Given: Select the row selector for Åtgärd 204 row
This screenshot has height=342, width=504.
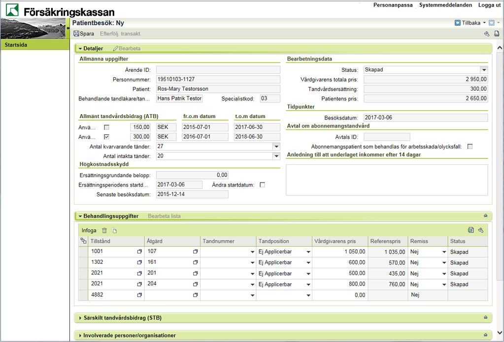Looking at the screenshot, I should (x=83, y=284).
